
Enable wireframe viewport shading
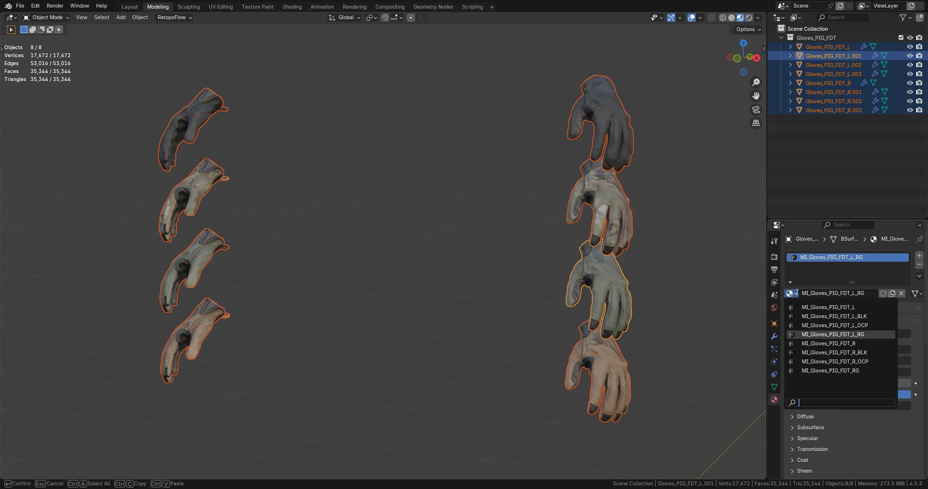click(722, 18)
